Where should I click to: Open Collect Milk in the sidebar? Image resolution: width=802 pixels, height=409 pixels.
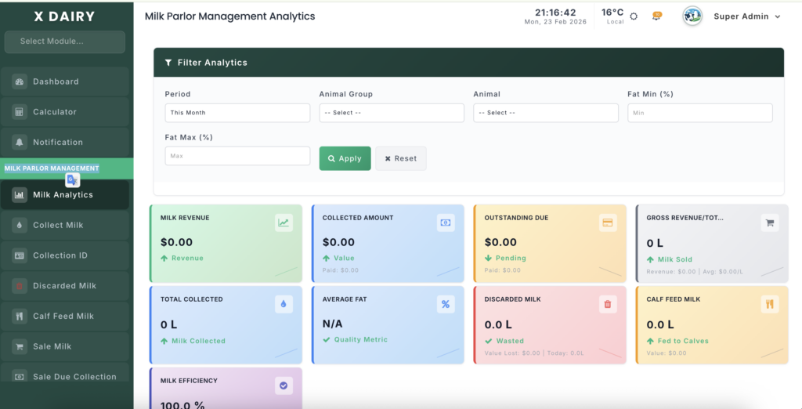tap(65, 225)
